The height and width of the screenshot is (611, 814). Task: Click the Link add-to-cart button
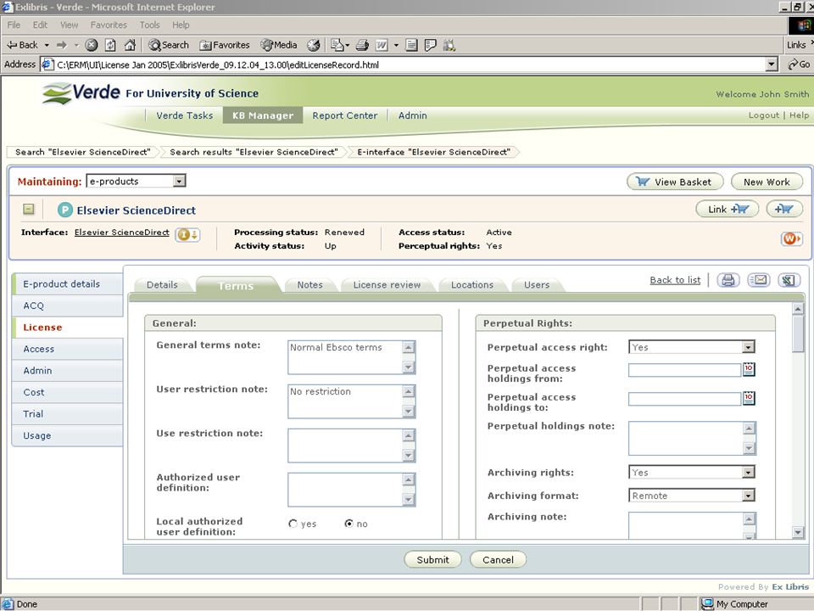(728, 210)
